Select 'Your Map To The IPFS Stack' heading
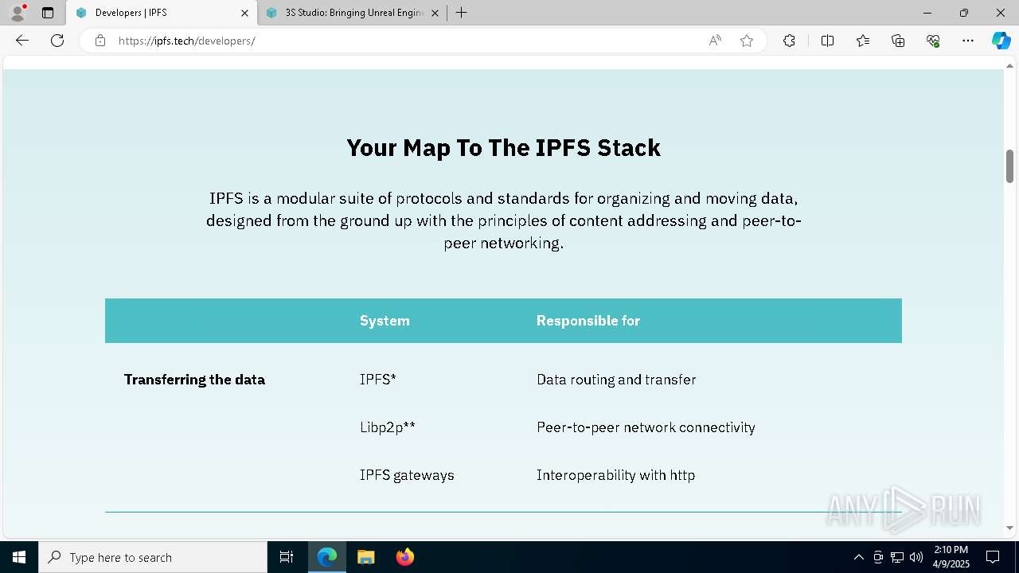The height and width of the screenshot is (573, 1019). [x=503, y=147]
